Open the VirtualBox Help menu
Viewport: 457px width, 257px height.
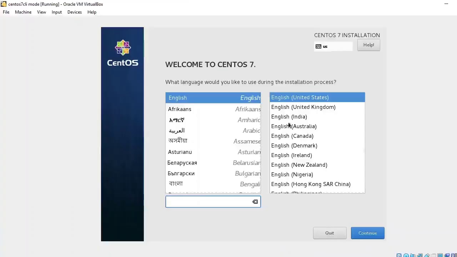click(92, 12)
